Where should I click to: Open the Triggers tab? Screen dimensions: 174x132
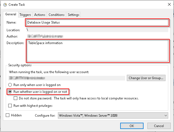(x=25, y=15)
